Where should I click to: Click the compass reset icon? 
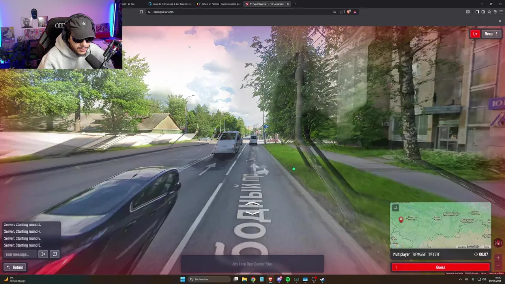coord(498,243)
